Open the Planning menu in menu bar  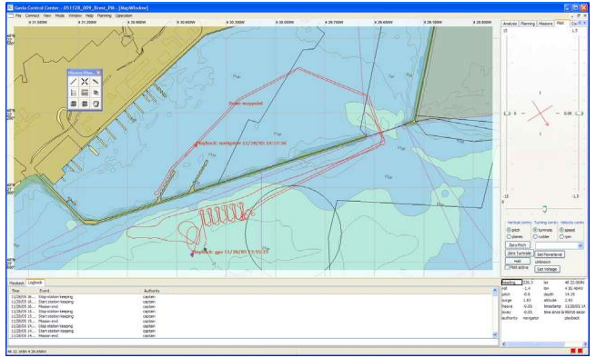(x=104, y=15)
